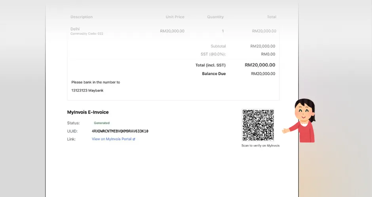This screenshot has height=197, width=372.
Task: Click the MyInvois E-Invoice heading
Action: pyautogui.click(x=88, y=112)
